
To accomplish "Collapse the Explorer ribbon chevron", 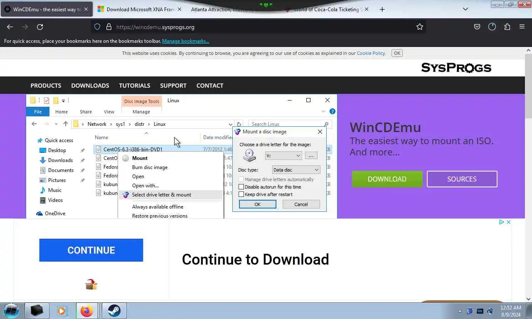I will point(323,111).
